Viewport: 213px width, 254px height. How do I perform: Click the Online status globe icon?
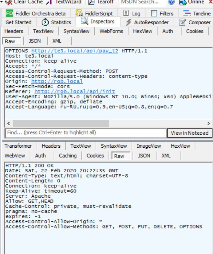pyautogui.click(x=183, y=2)
